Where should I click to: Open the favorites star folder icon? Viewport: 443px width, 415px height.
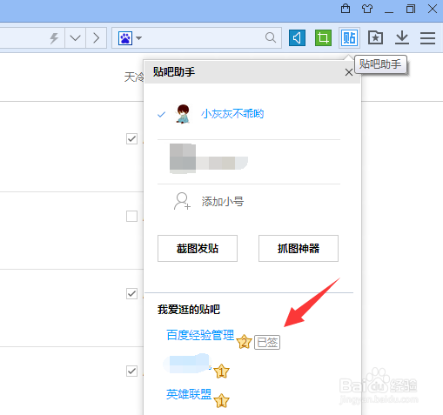375,37
